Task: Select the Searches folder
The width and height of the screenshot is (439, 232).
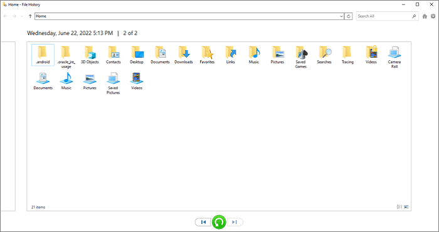Action: click(x=324, y=55)
